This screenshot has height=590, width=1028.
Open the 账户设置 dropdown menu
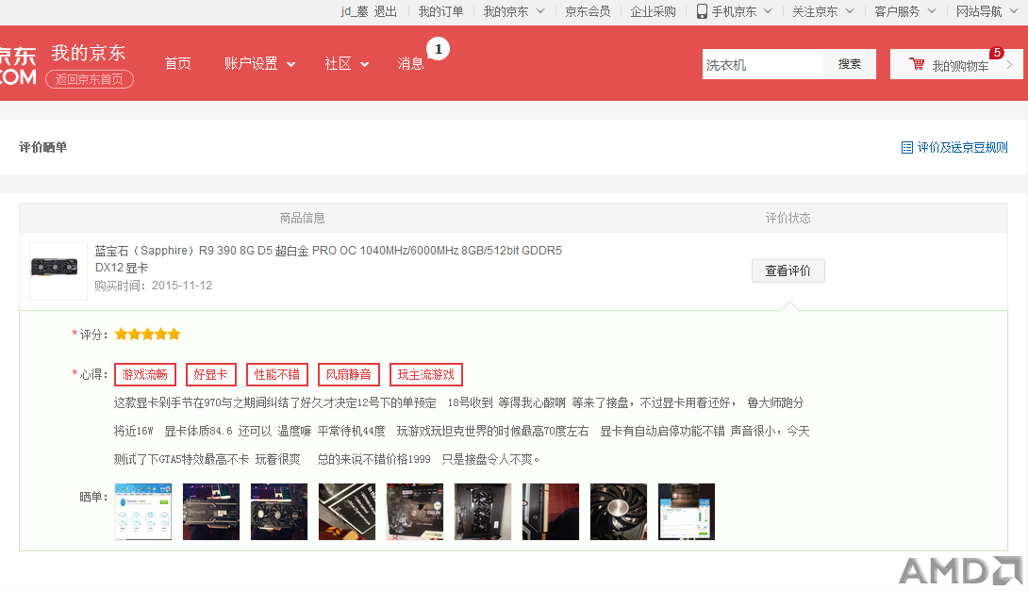pos(259,63)
